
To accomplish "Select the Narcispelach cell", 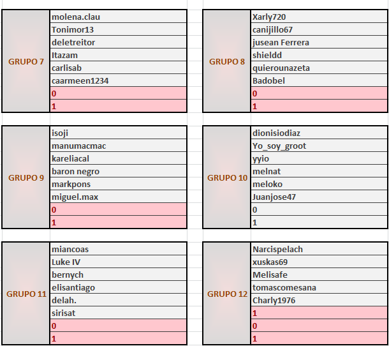I will point(319,250).
